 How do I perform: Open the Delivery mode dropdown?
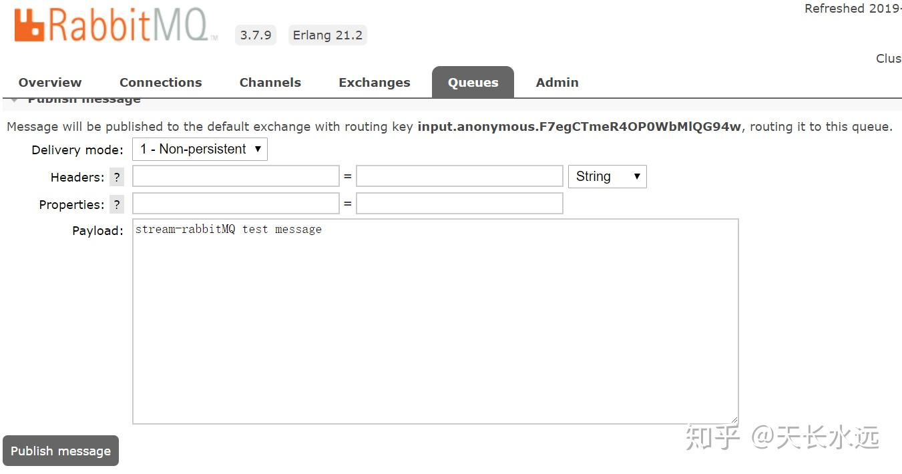coord(200,149)
